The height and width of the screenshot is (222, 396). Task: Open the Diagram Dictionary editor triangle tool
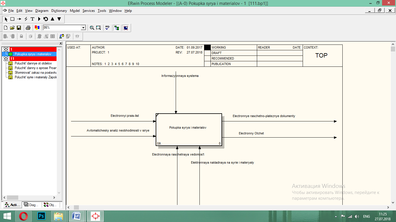pos(39,19)
